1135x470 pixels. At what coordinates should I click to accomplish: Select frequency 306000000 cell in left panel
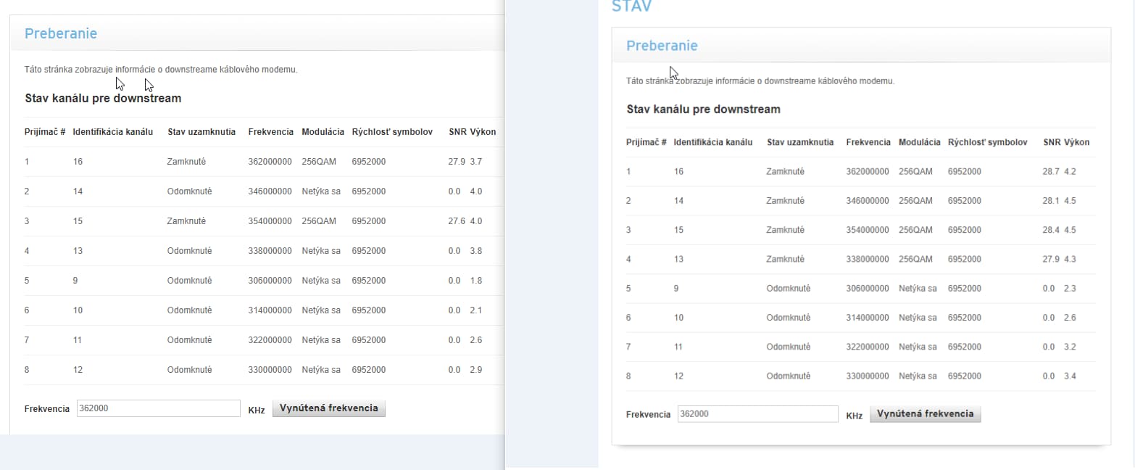point(270,281)
